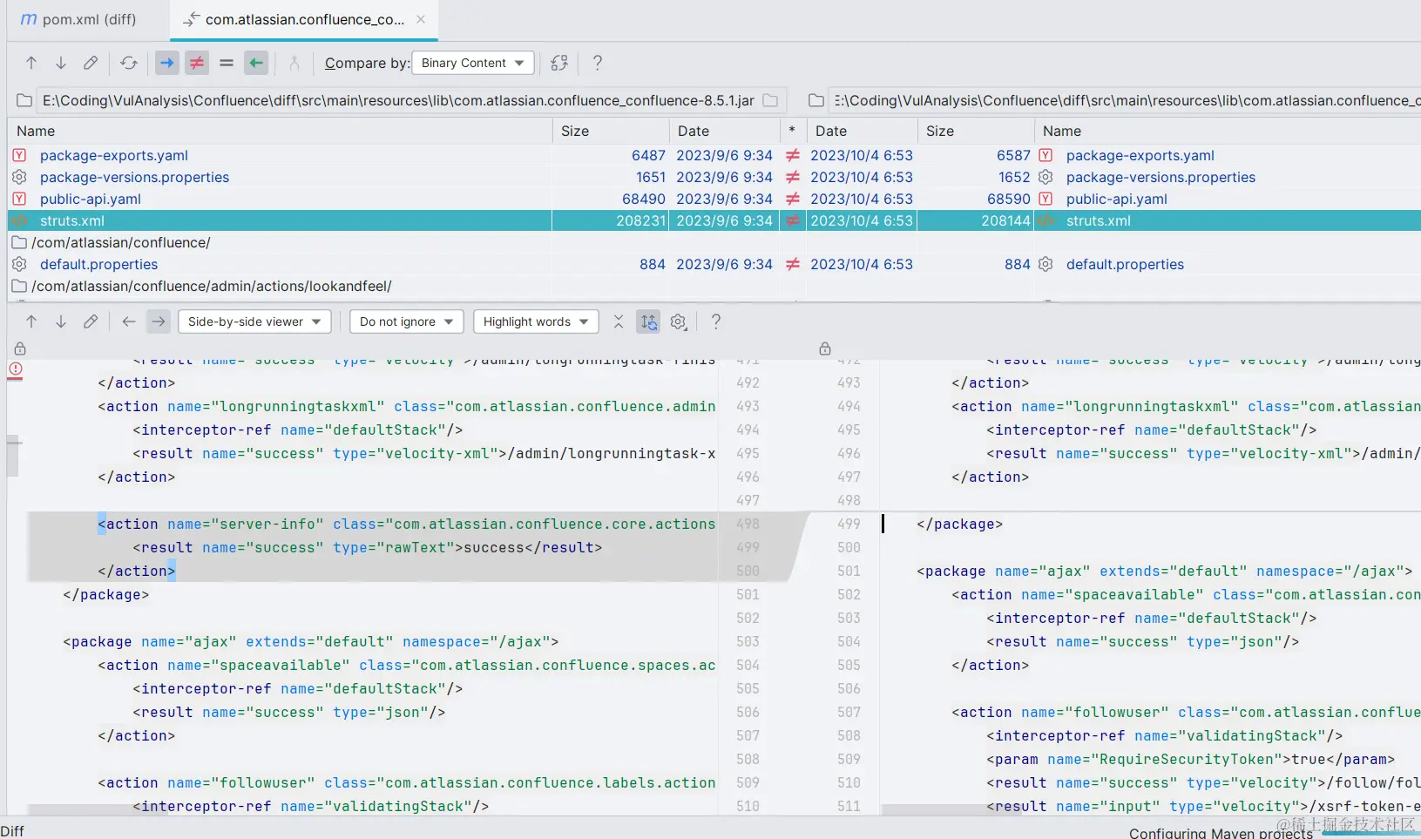
Task: Browse for left folder using folder button
Action: (770, 100)
